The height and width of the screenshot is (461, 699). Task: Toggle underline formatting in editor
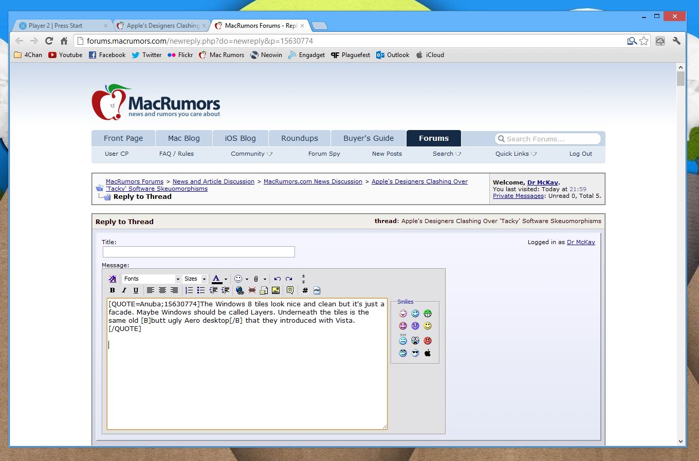[x=136, y=290]
